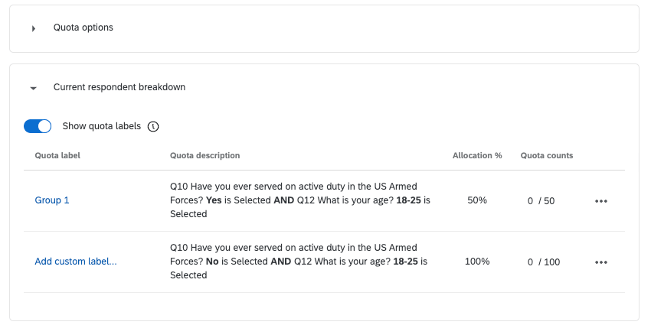Click the Quota counts column header
Viewport: 651px width, 325px height.
[x=547, y=155]
